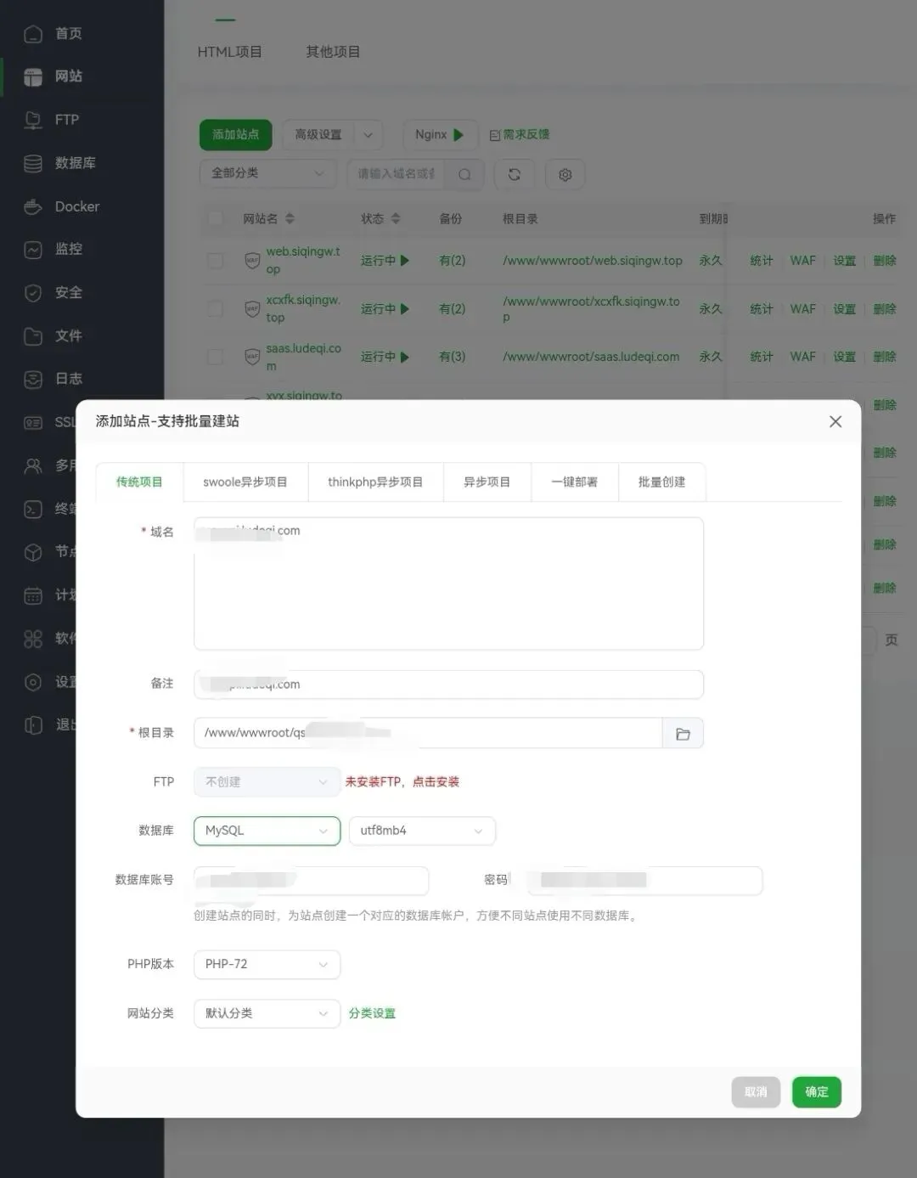The image size is (917, 1178).
Task: Click the 域名 domain text area
Action: 448,583
